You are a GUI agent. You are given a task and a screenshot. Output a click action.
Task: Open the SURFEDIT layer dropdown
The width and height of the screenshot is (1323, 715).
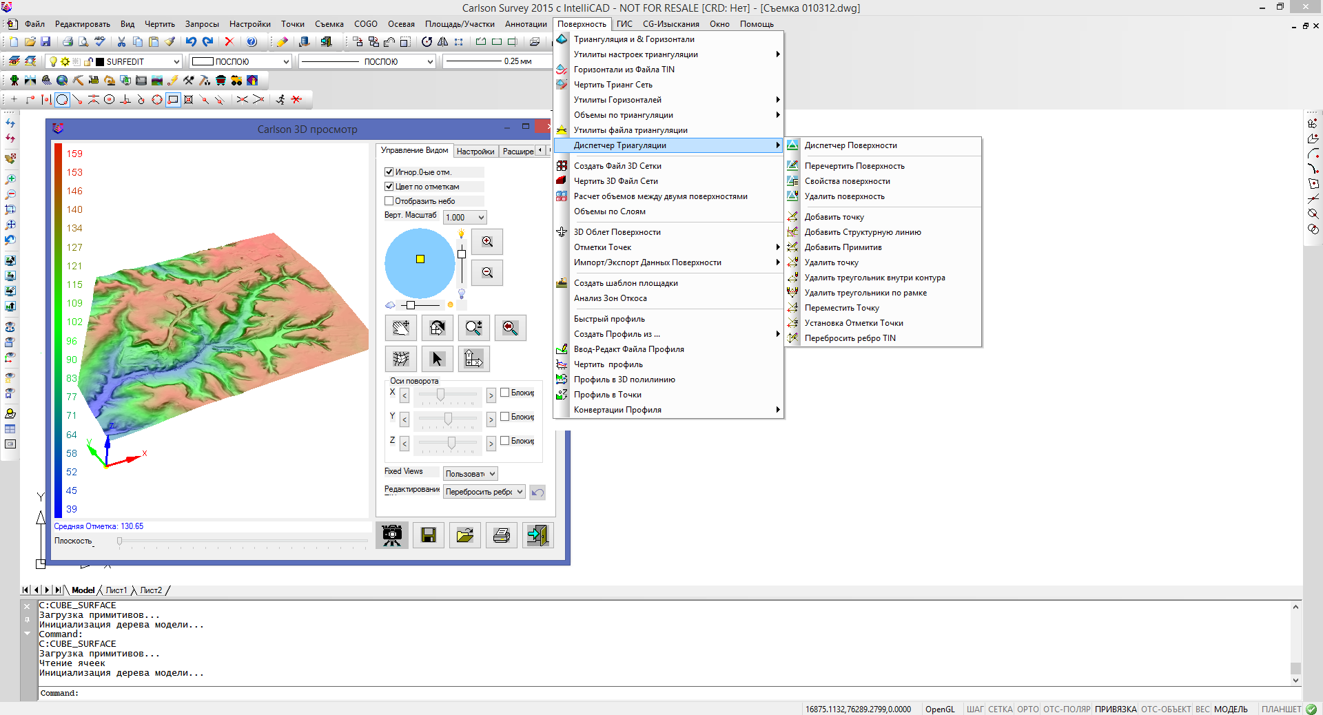click(x=176, y=61)
